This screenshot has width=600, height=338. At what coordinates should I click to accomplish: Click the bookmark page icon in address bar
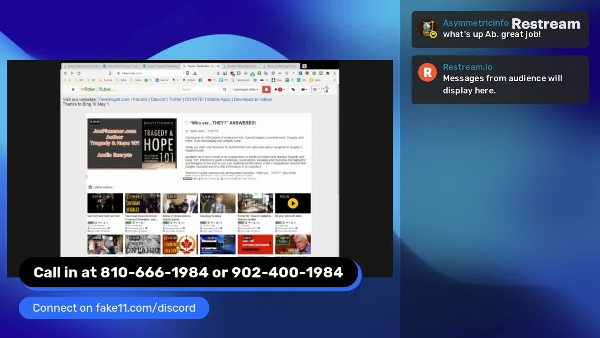coord(110,73)
